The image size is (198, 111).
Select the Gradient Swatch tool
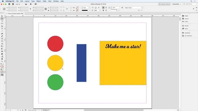coord(2,49)
